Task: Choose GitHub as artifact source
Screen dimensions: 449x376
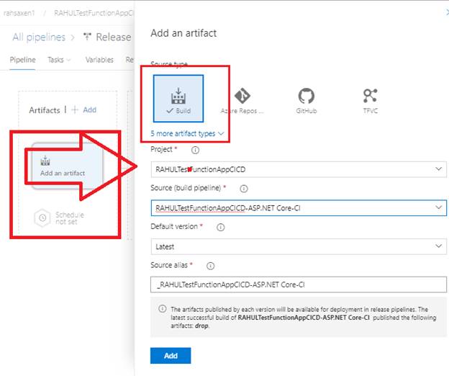Action: 306,101
